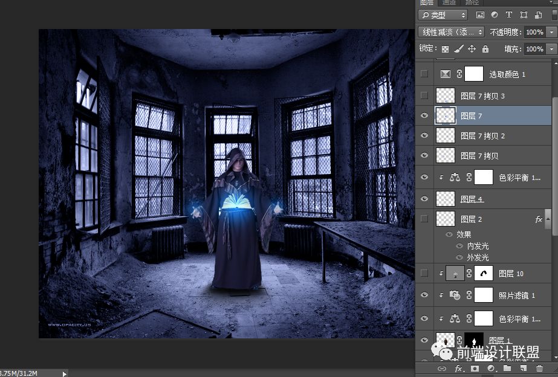This screenshot has width=558, height=377.
Task: Select the 图层 10 layer name
Action: click(x=511, y=274)
